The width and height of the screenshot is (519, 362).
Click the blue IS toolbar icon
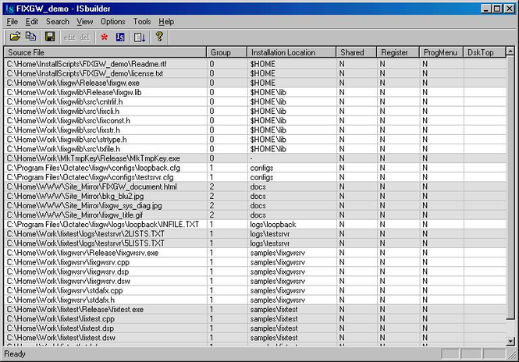[120, 37]
